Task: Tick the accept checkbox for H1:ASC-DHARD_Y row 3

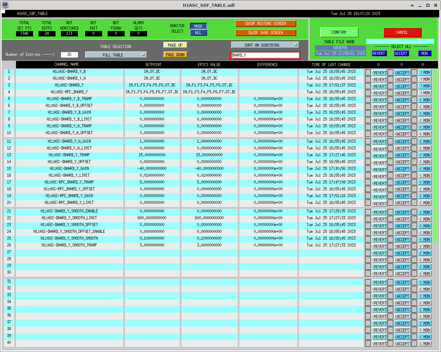Action: click(x=390, y=86)
